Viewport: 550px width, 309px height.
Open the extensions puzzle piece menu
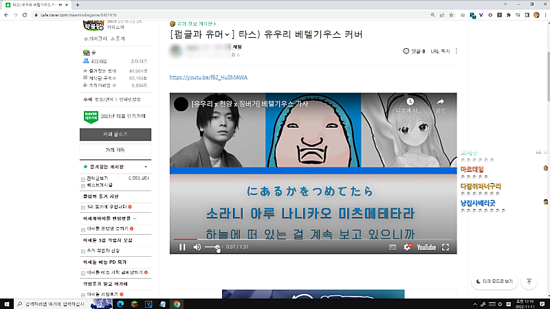point(509,15)
